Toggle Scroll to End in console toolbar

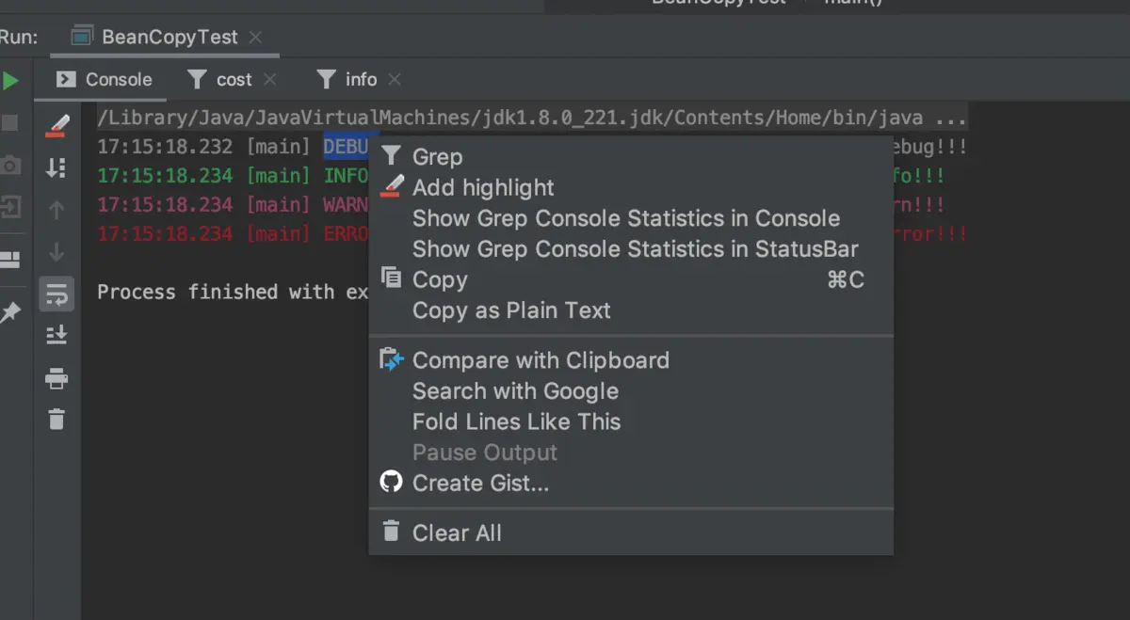coord(56,335)
